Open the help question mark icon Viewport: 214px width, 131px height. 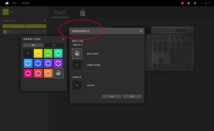[x=189, y=3]
